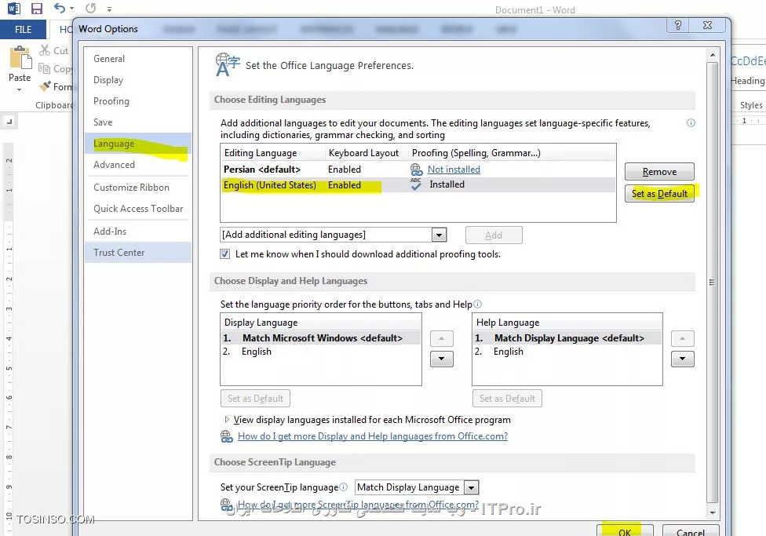Select the Display category

(x=138, y=79)
